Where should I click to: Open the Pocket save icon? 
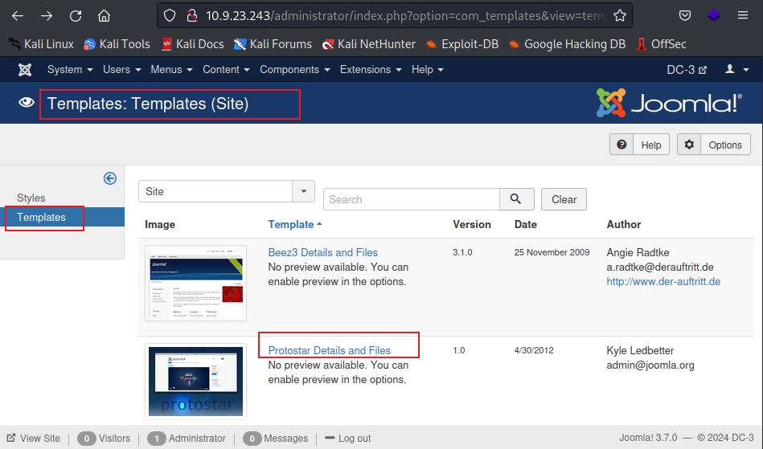click(x=685, y=16)
